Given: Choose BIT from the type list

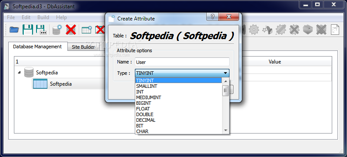Looking at the screenshot, I should click(178, 126).
